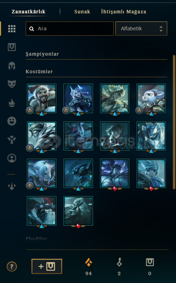Click the orange essence counter showing 94
Viewport: 176px width, 283px height.
pyautogui.click(x=89, y=267)
